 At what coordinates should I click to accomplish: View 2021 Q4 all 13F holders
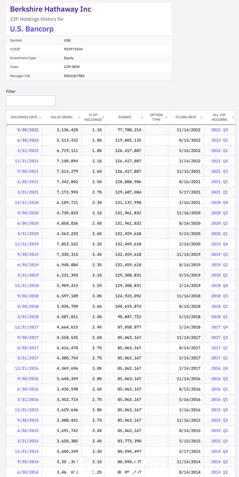[x=219, y=161]
